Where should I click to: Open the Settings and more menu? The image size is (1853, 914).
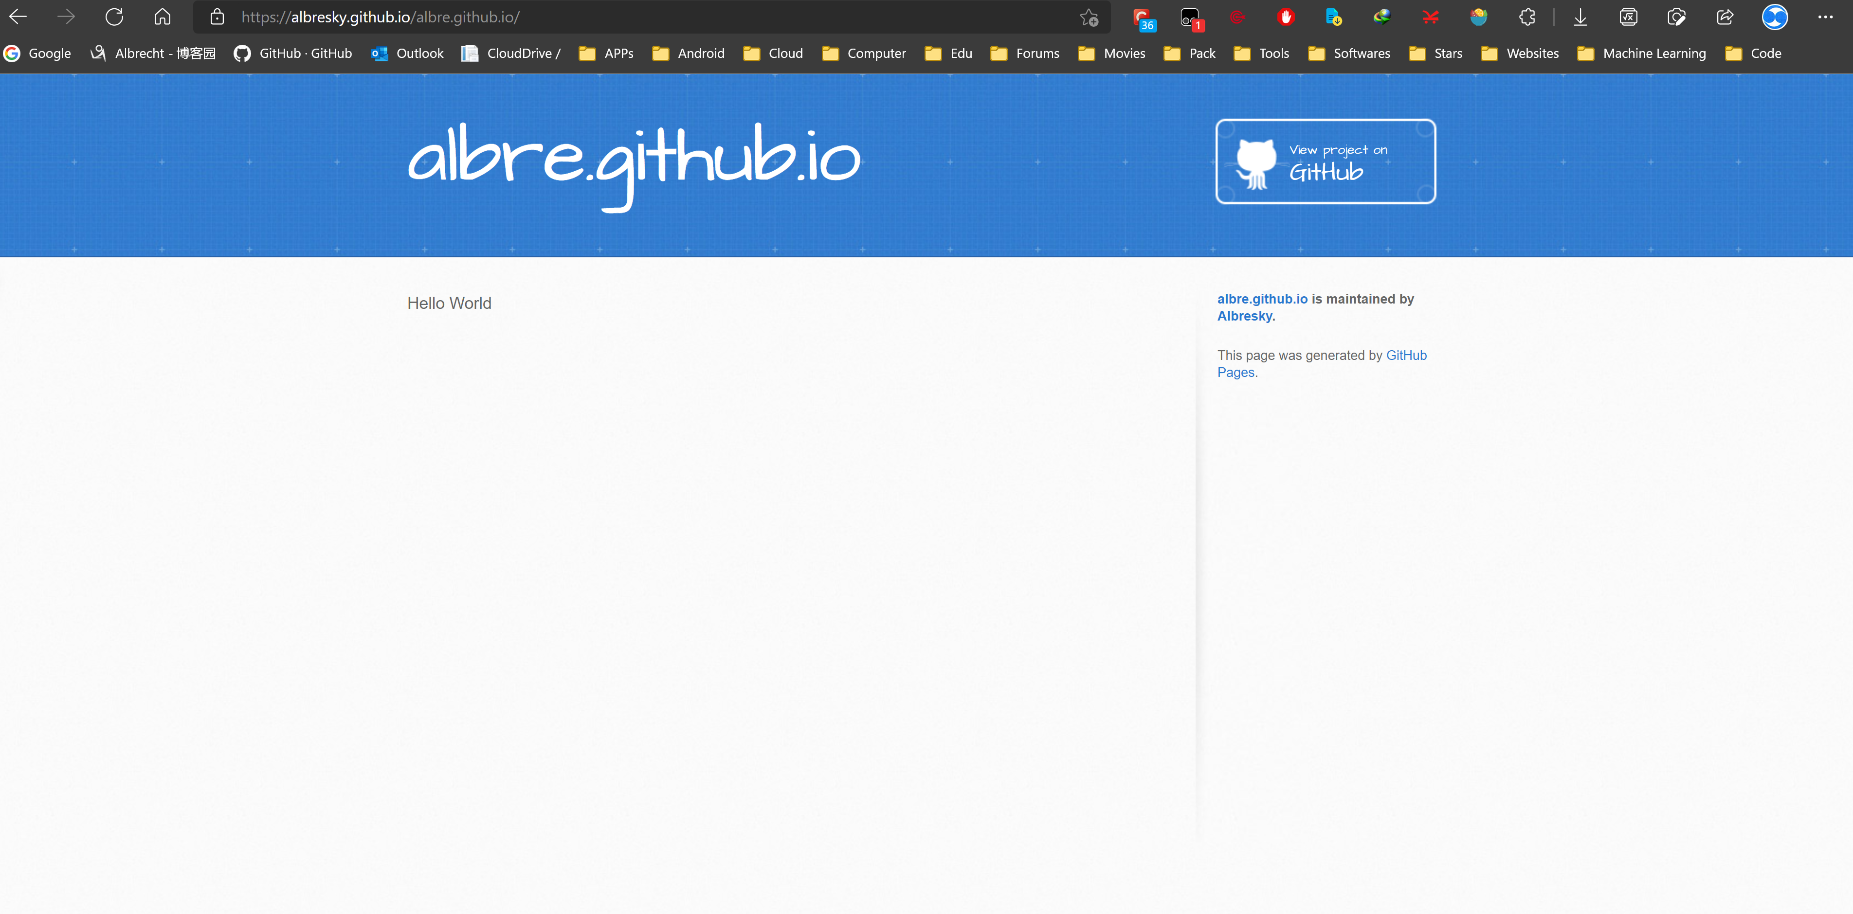[x=1825, y=17]
